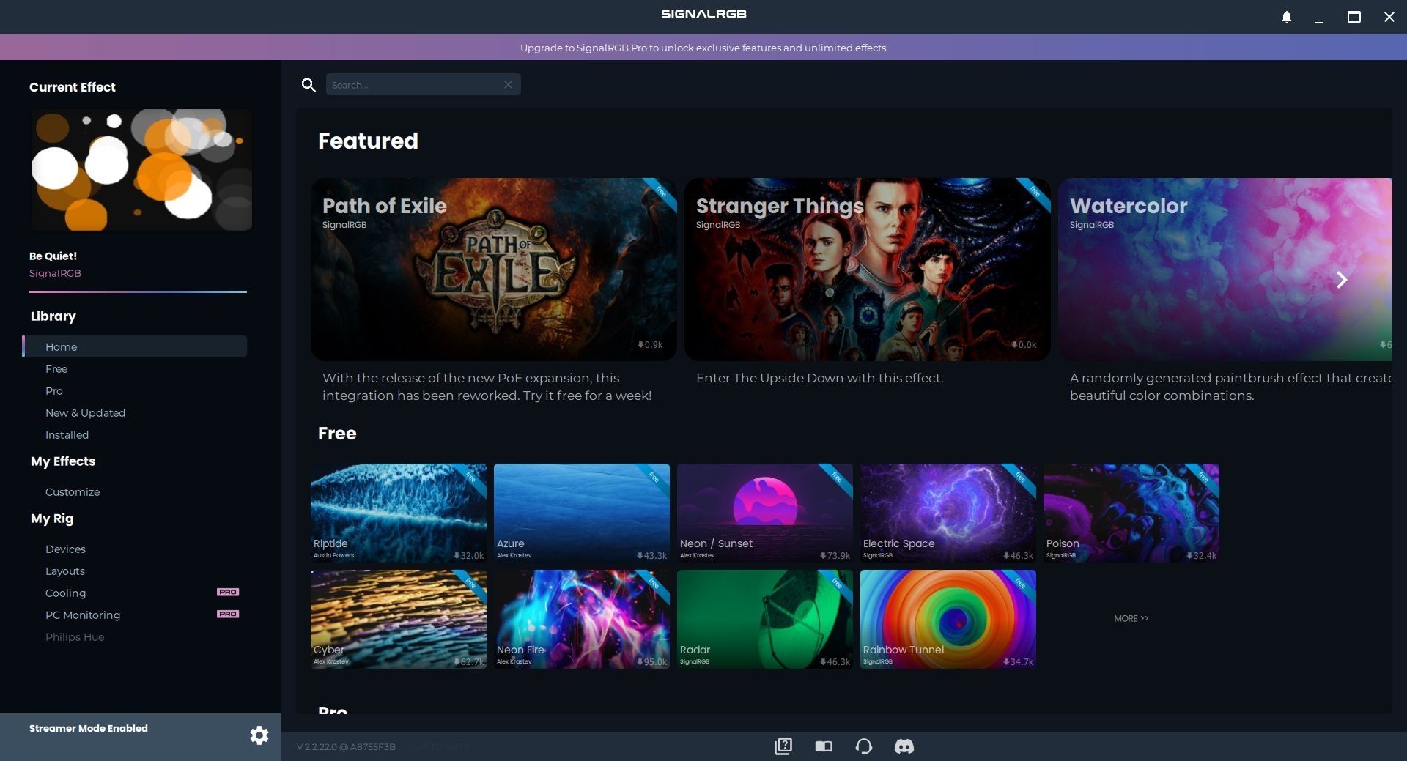Click the PRO badge beside Cooling
Viewport: 1407px width, 761px height.
tap(228, 592)
